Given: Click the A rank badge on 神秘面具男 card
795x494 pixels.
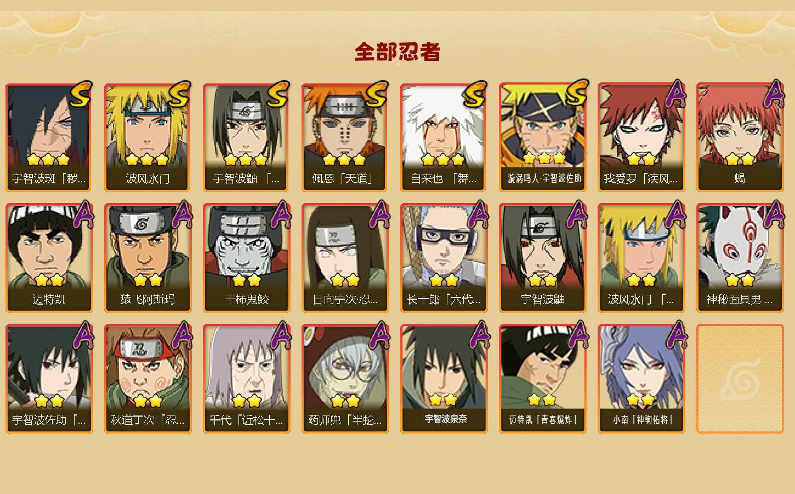Looking at the screenshot, I should pos(775,215).
